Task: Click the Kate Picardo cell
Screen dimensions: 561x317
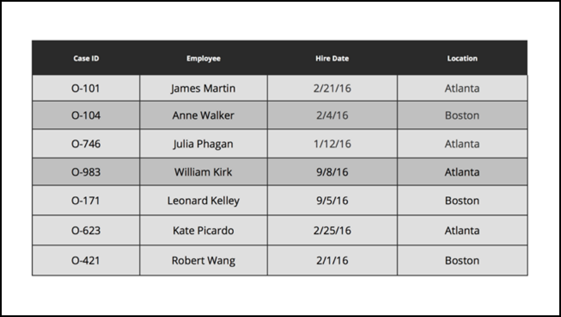Action: 203,231
